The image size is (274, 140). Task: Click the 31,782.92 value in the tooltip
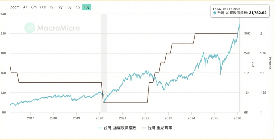tap(257, 13)
